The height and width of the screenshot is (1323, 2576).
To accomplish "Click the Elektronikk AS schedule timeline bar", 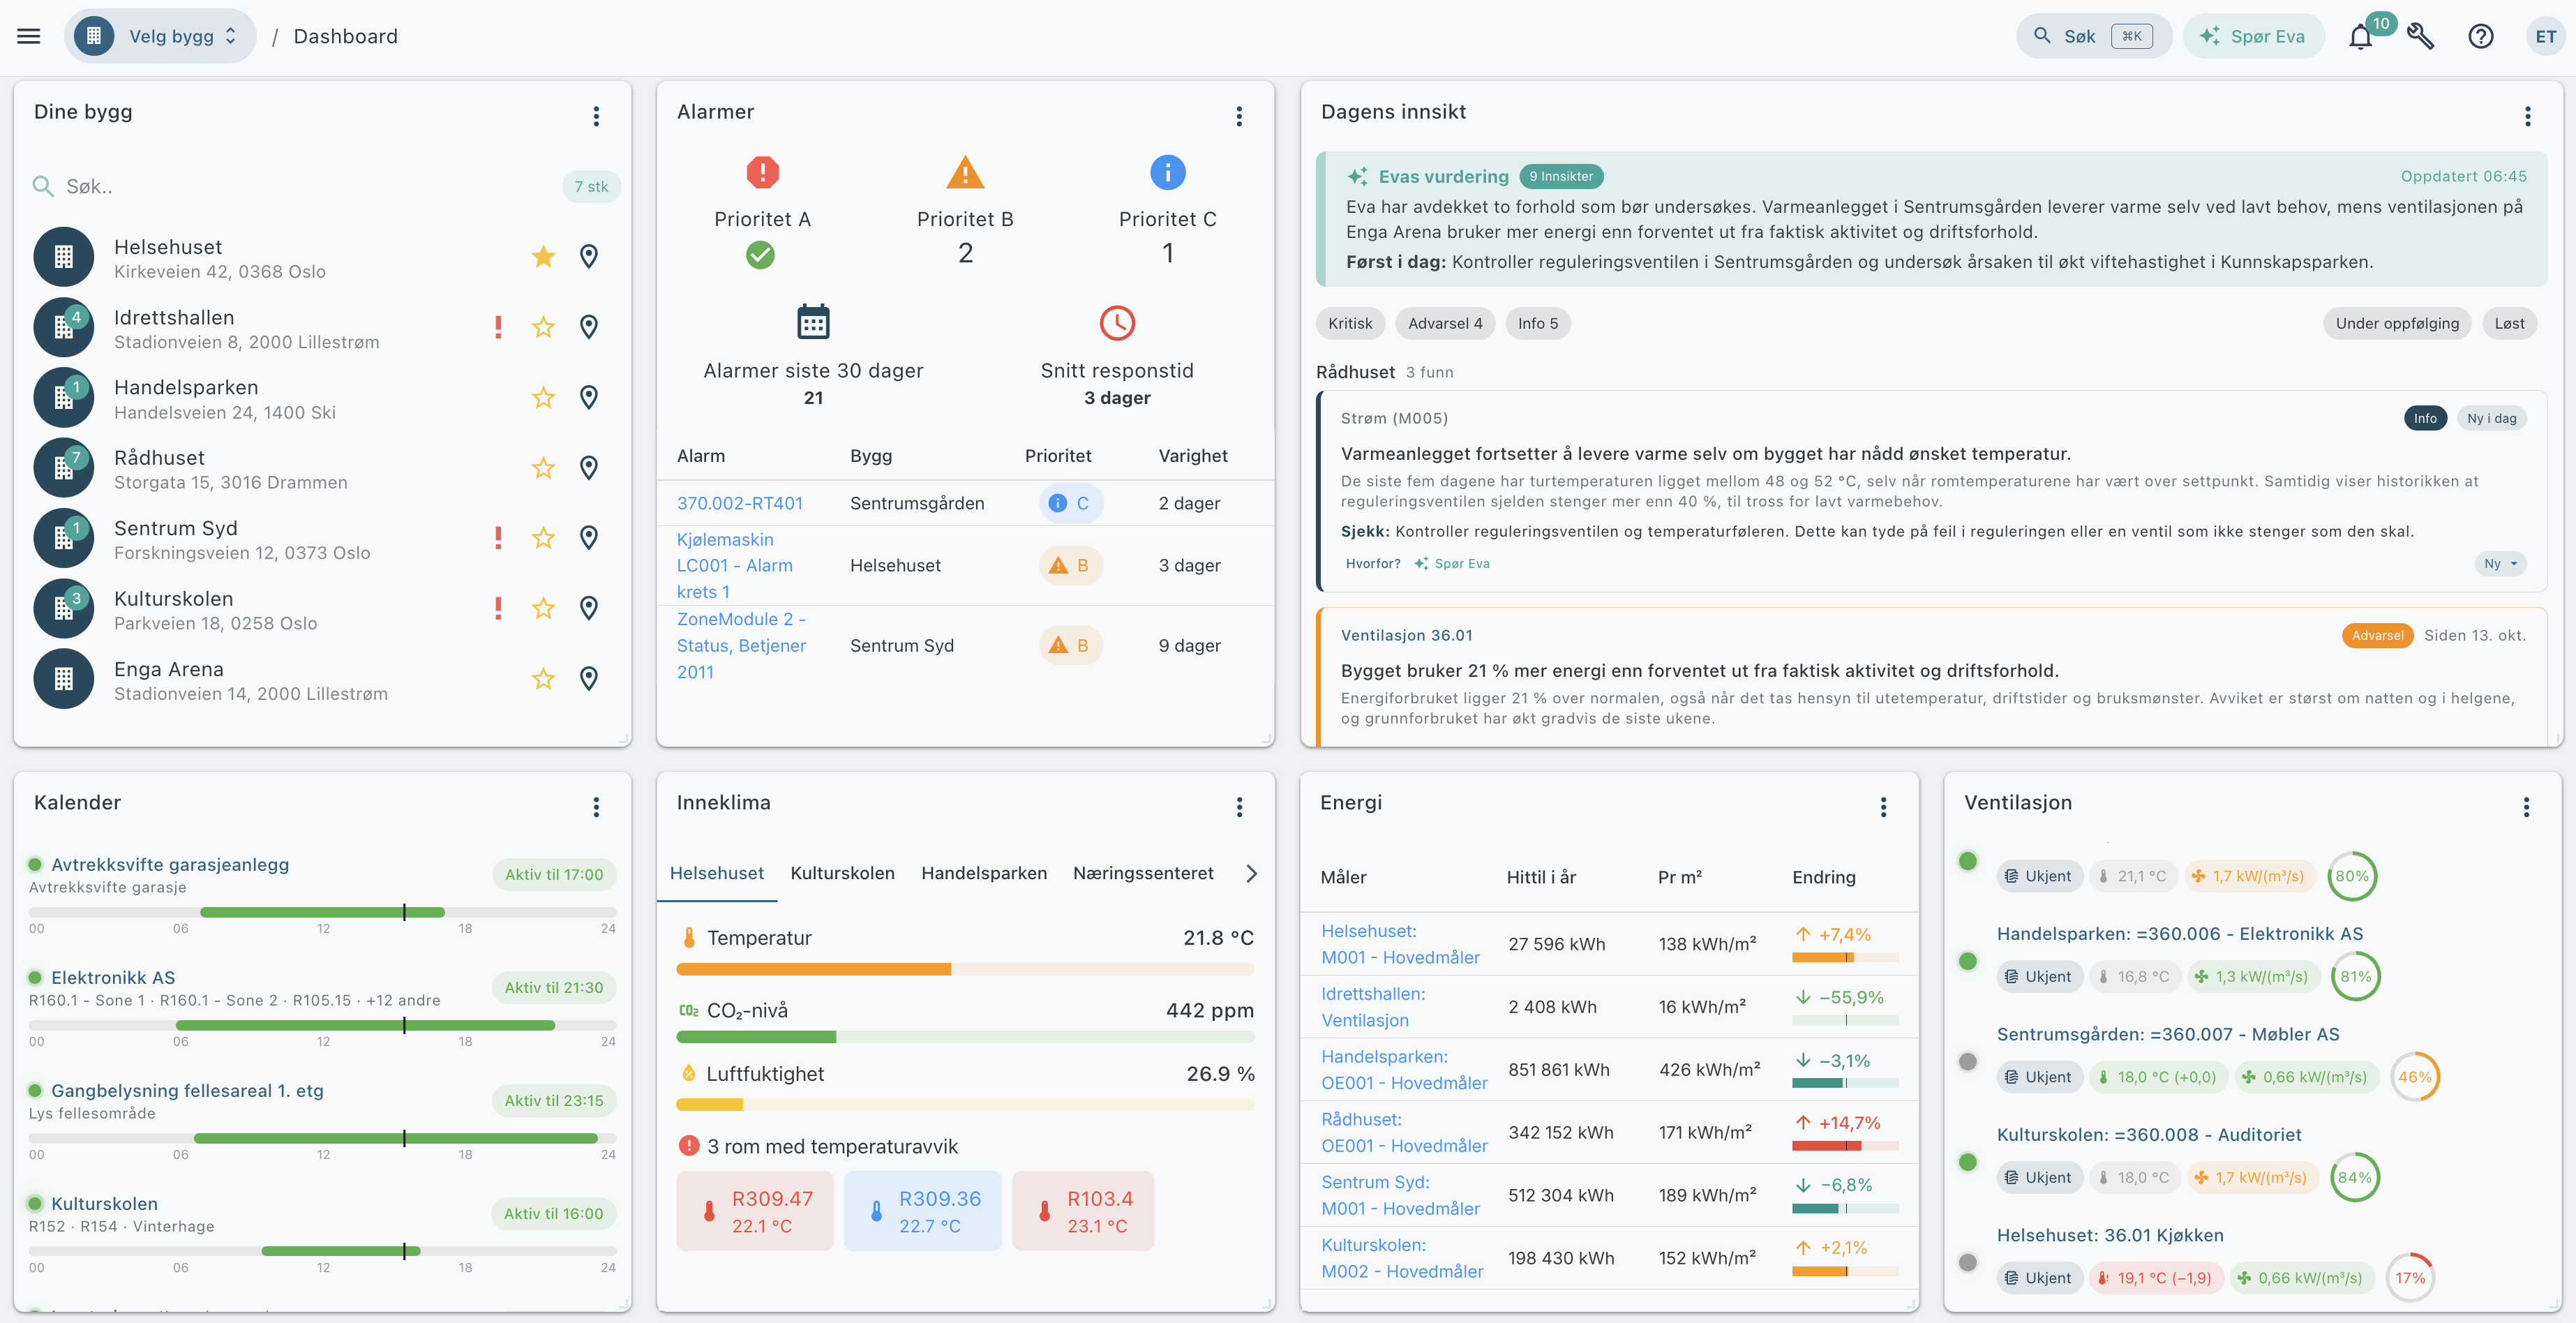I will coord(322,1025).
